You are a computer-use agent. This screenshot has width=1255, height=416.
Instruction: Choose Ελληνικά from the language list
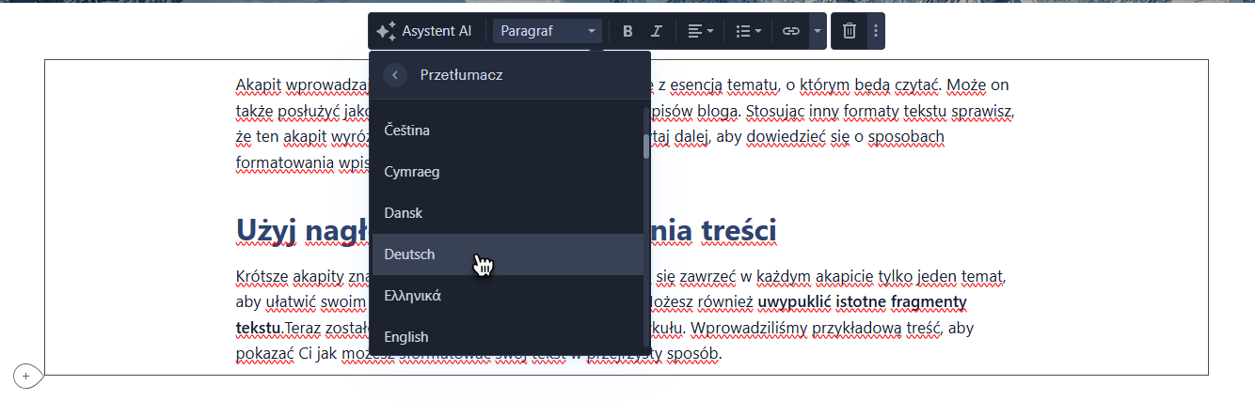click(413, 296)
